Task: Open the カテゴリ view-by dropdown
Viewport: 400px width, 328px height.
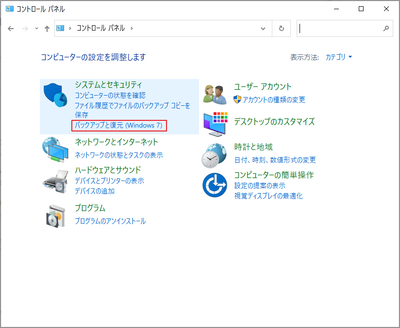Action: click(x=339, y=57)
